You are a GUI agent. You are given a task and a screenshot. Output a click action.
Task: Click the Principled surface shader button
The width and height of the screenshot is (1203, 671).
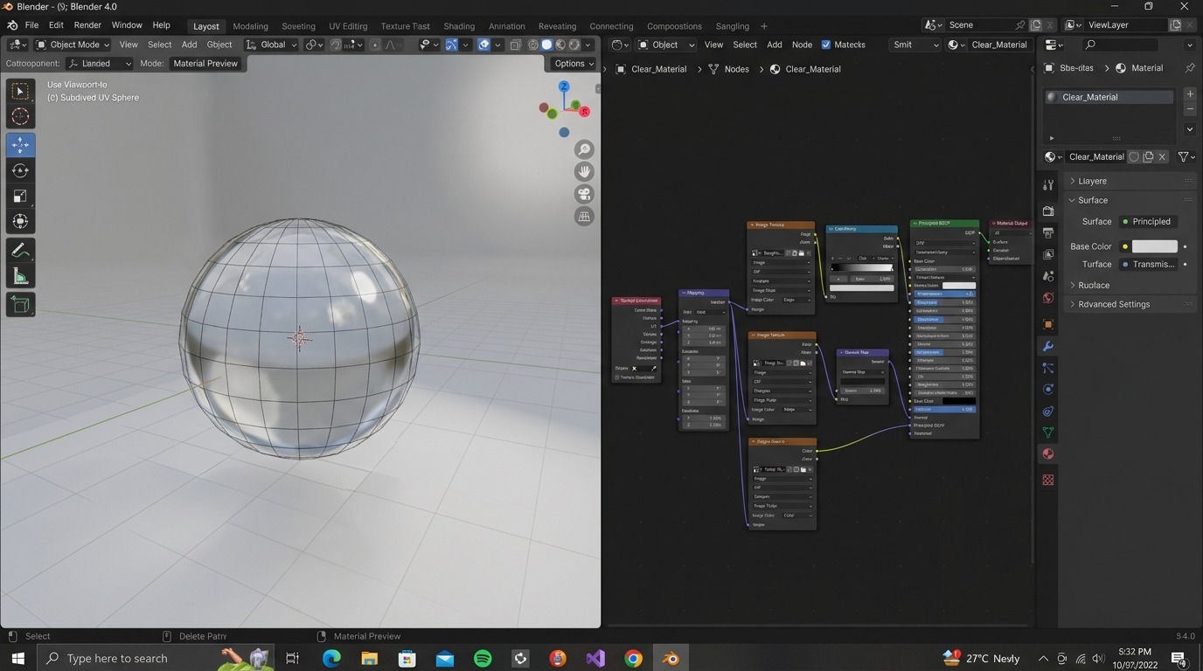point(1148,222)
